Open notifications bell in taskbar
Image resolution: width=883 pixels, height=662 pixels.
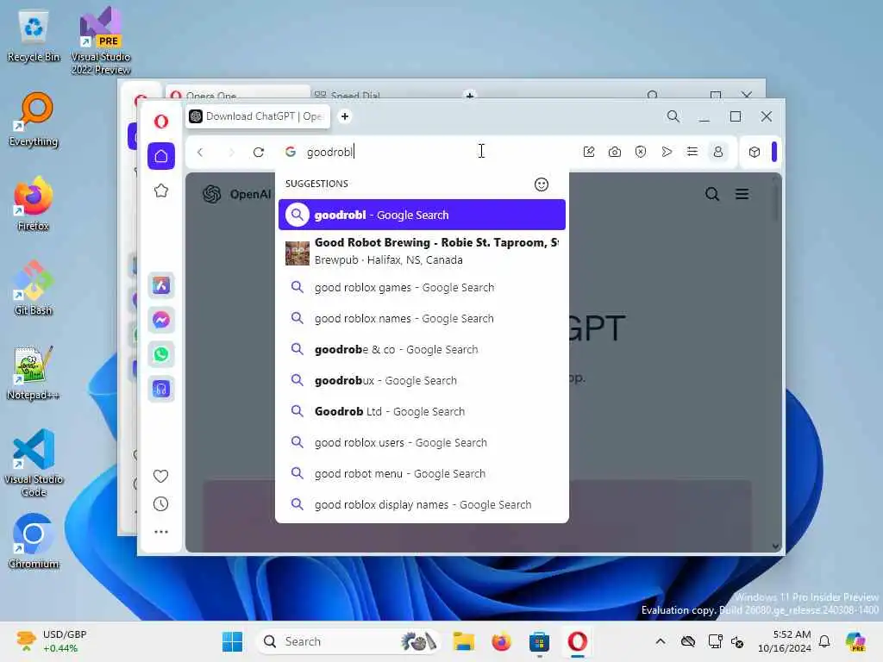point(824,641)
